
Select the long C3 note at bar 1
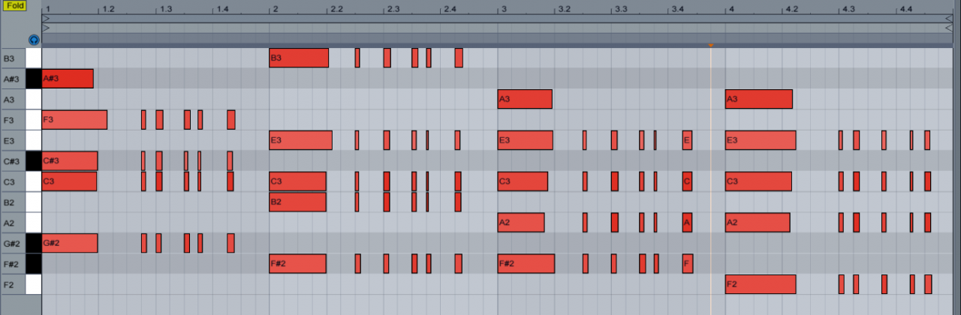69,181
